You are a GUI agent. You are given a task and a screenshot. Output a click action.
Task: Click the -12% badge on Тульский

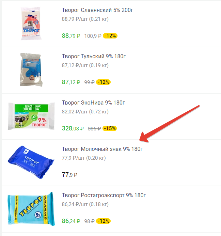click(x=104, y=82)
